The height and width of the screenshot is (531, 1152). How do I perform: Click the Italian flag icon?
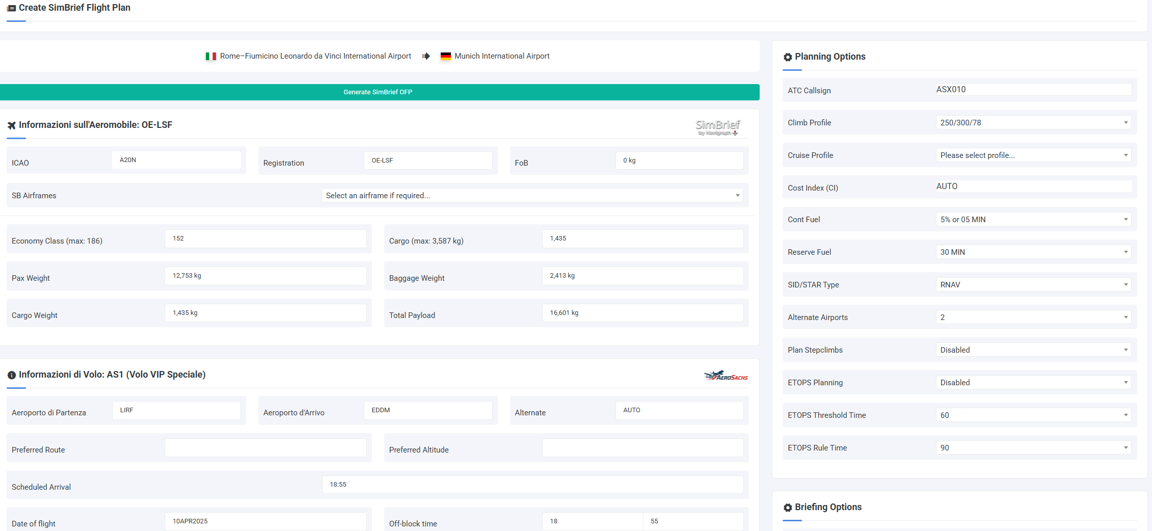[210, 56]
